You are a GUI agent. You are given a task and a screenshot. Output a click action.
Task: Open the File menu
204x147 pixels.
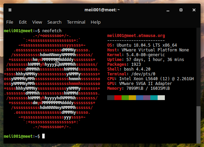10,22
